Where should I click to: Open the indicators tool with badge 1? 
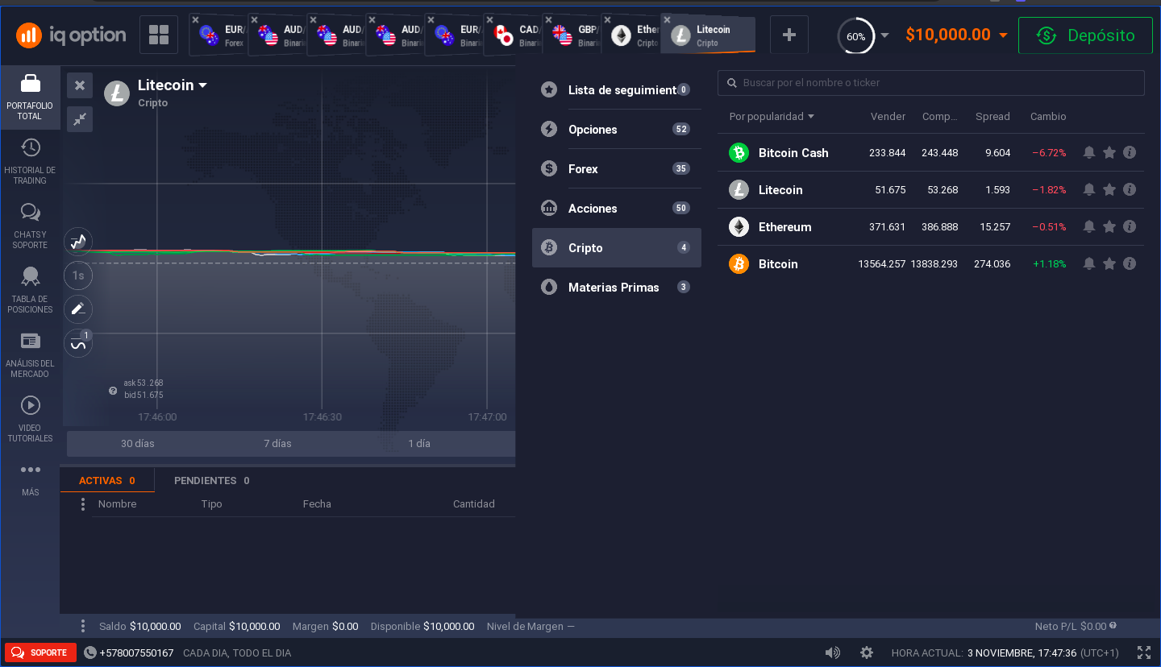[x=78, y=343]
